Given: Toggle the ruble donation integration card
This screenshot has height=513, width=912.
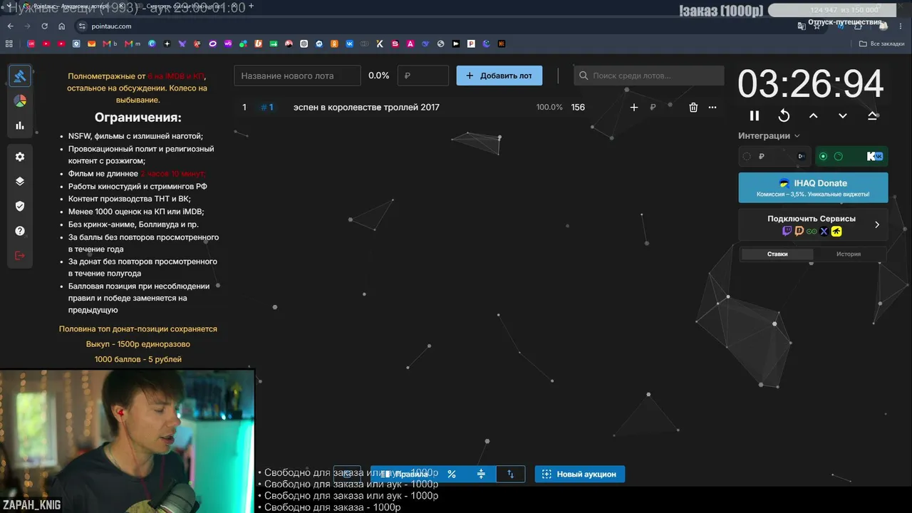Looking at the screenshot, I should coord(774,156).
